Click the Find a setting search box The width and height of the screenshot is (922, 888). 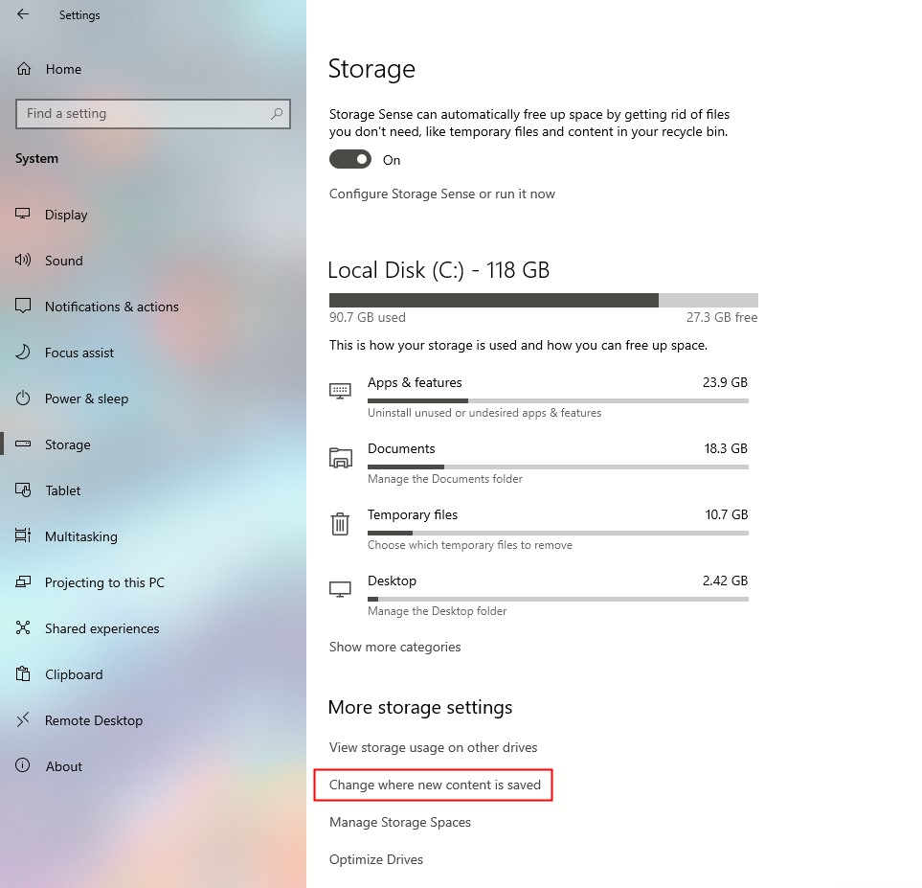tap(153, 114)
